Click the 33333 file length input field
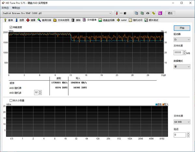This screenshot has height=152, width=195. click(x=178, y=52)
